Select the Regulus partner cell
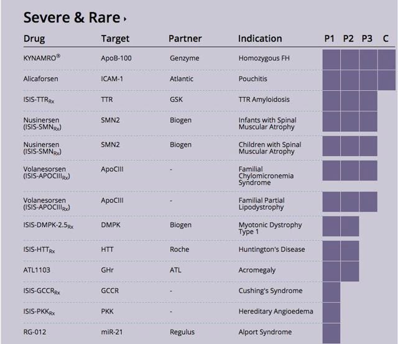Screen dimensions: 398x344 [x=182, y=332]
